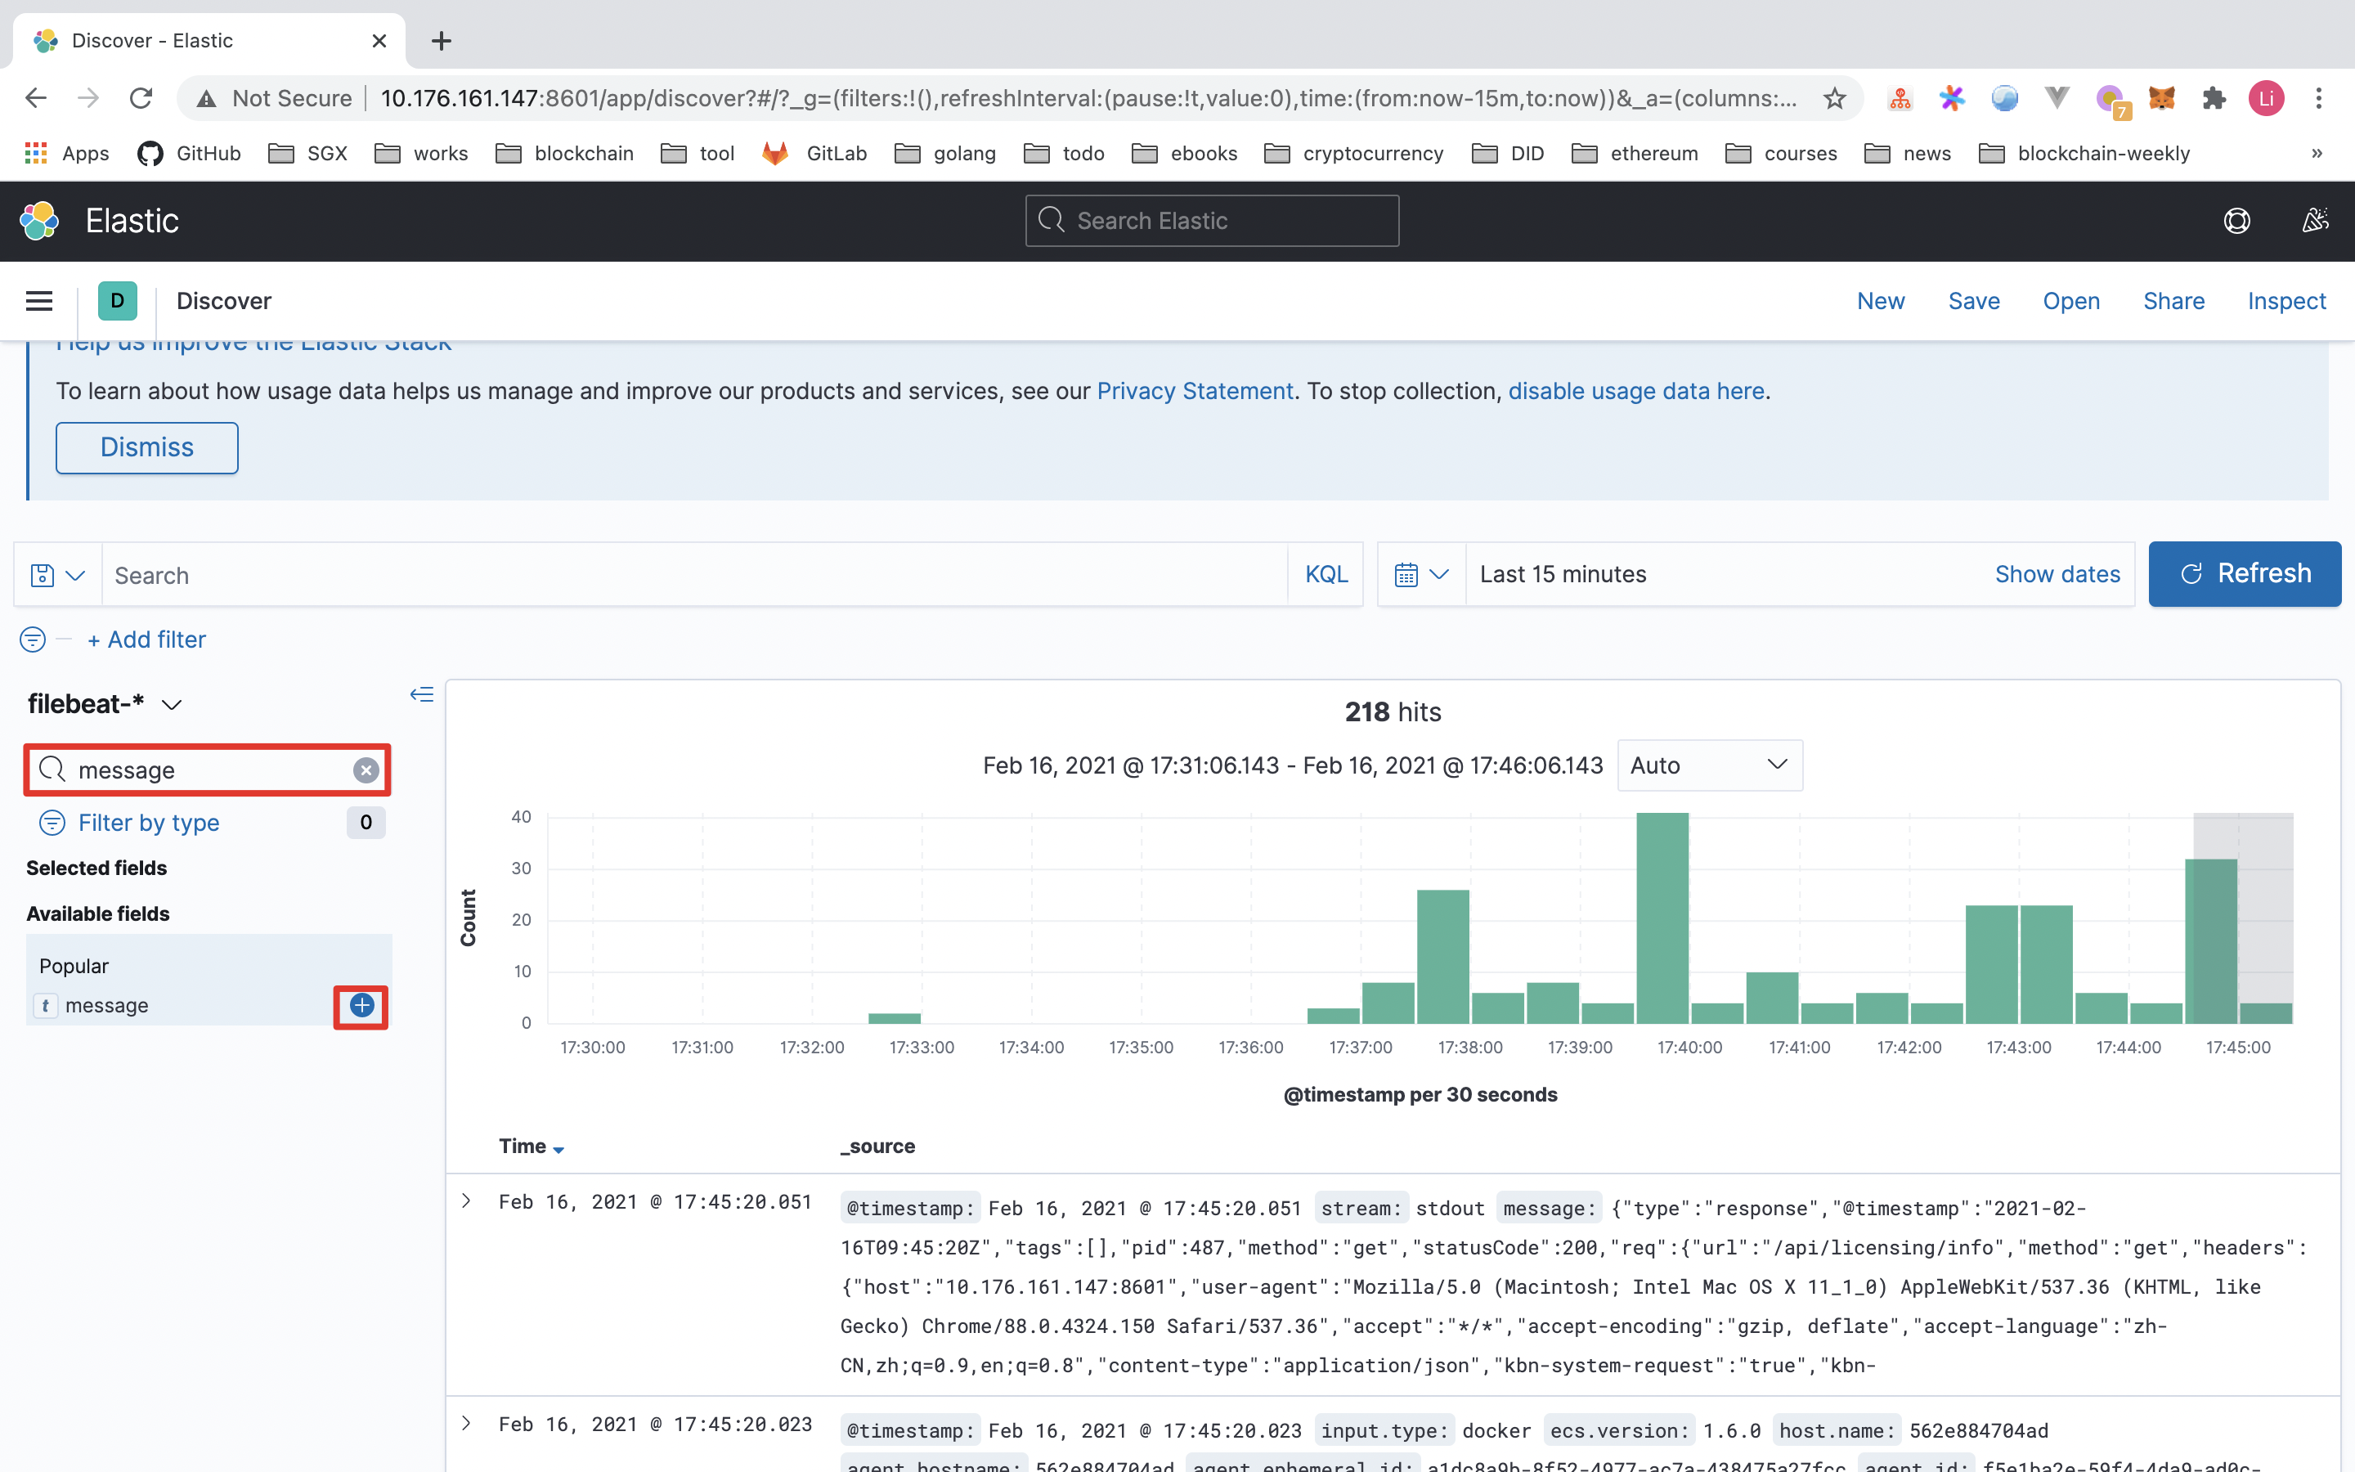Click Inspect in the Discover menu
Viewport: 2355px width, 1472px height.
(2286, 301)
